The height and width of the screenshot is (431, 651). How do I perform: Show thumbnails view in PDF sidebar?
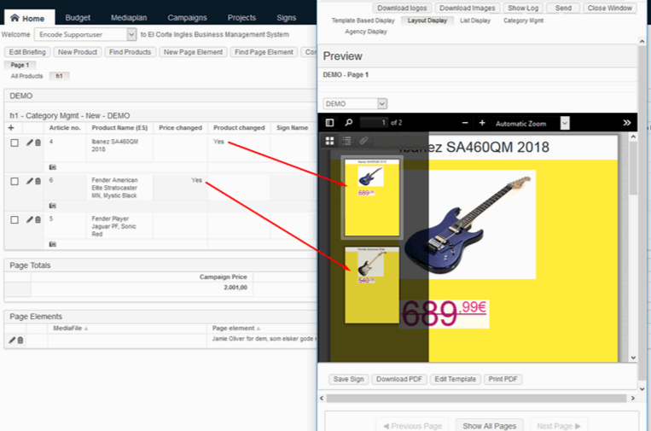click(329, 141)
